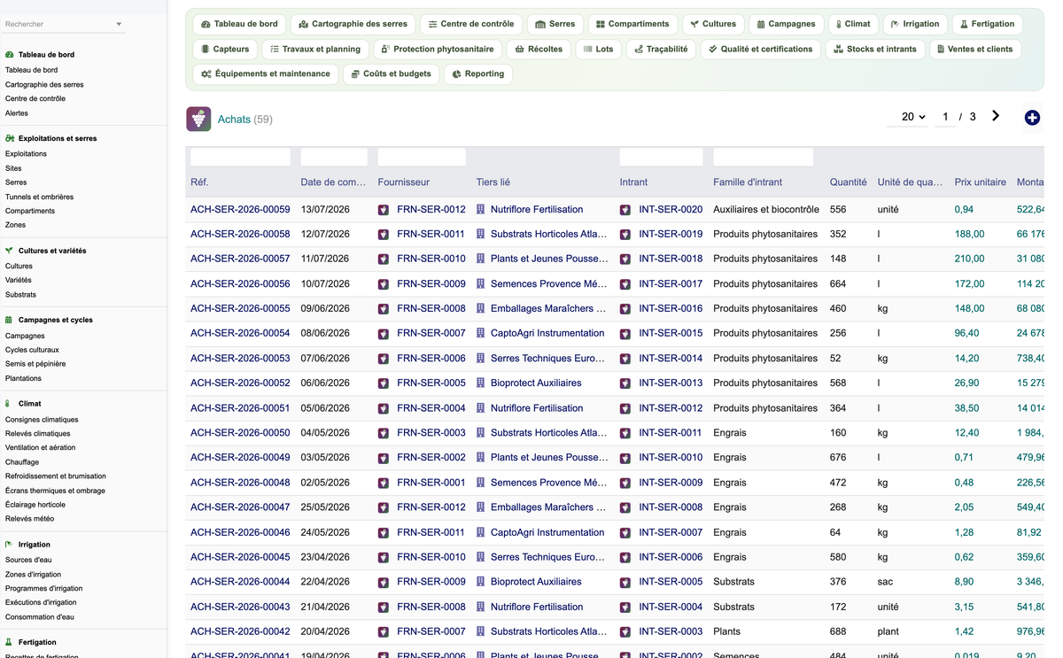Click the Famille d'intrant filter field
The height and width of the screenshot is (658, 1063).
point(763,158)
